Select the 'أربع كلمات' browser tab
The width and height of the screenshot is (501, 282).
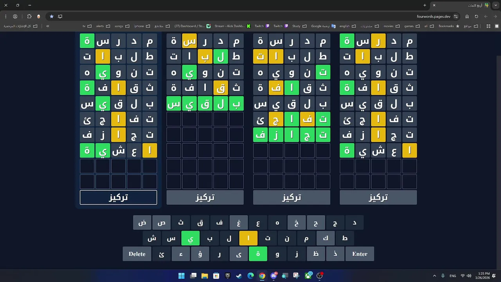pos(463,5)
